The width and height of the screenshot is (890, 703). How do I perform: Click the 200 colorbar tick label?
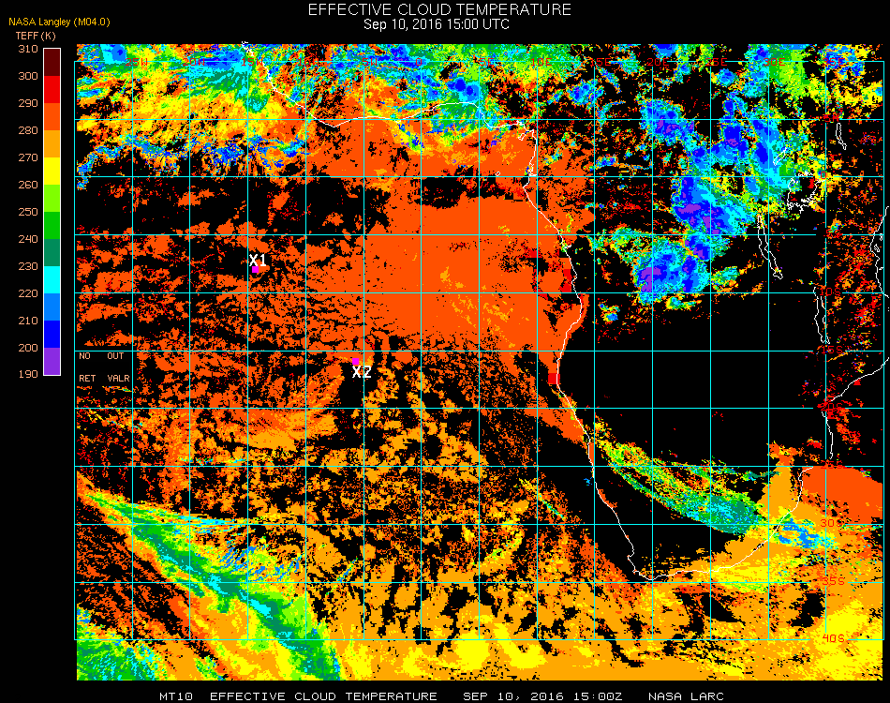(x=28, y=348)
